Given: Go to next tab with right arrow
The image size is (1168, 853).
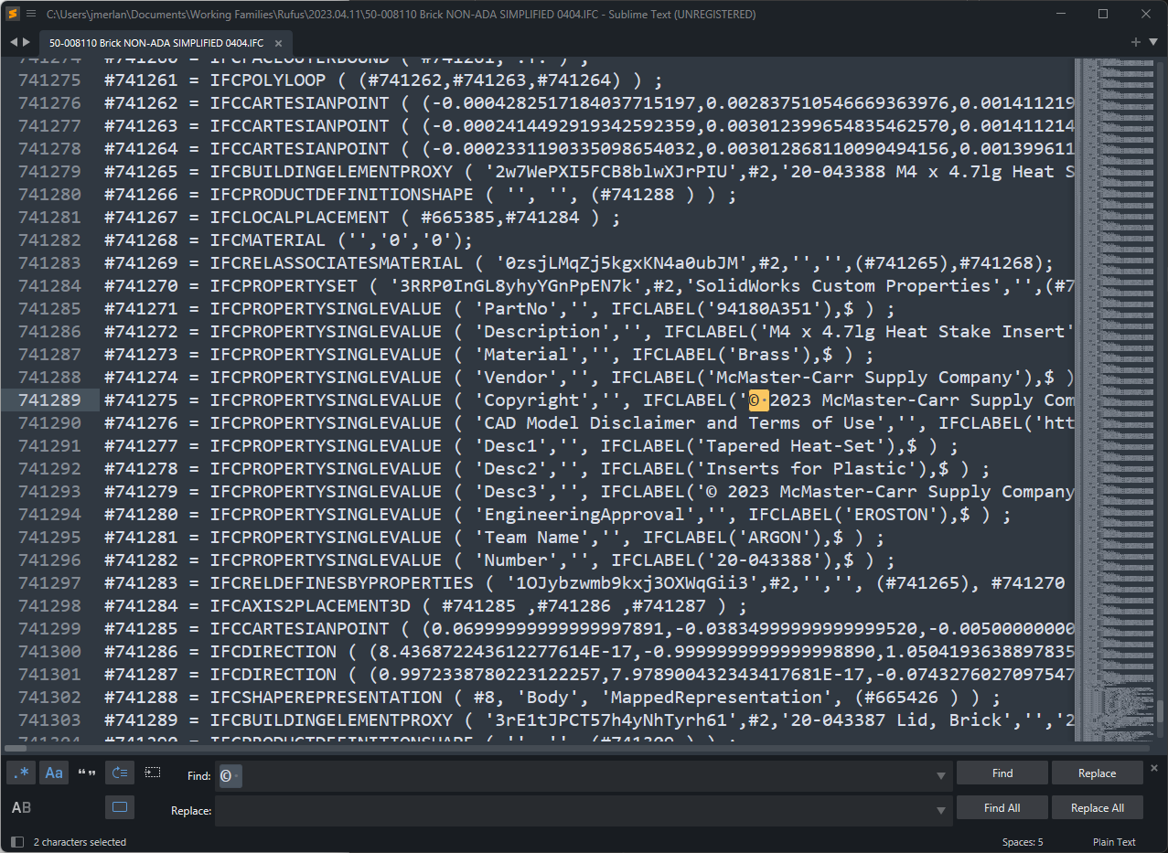Looking at the screenshot, I should coord(27,43).
